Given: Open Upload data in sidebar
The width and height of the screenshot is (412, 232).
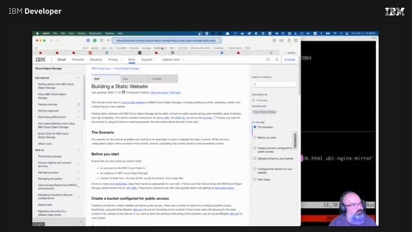Looking at the screenshot, I should pyautogui.click(x=45, y=205).
